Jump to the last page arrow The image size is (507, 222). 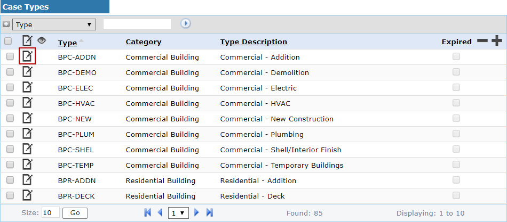click(x=210, y=213)
